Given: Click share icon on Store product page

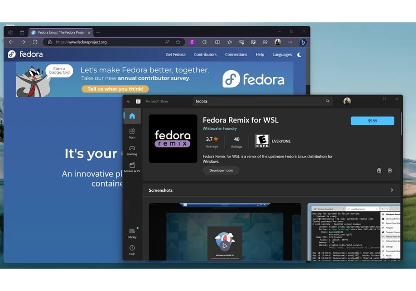Looking at the screenshot, I should point(389,170).
